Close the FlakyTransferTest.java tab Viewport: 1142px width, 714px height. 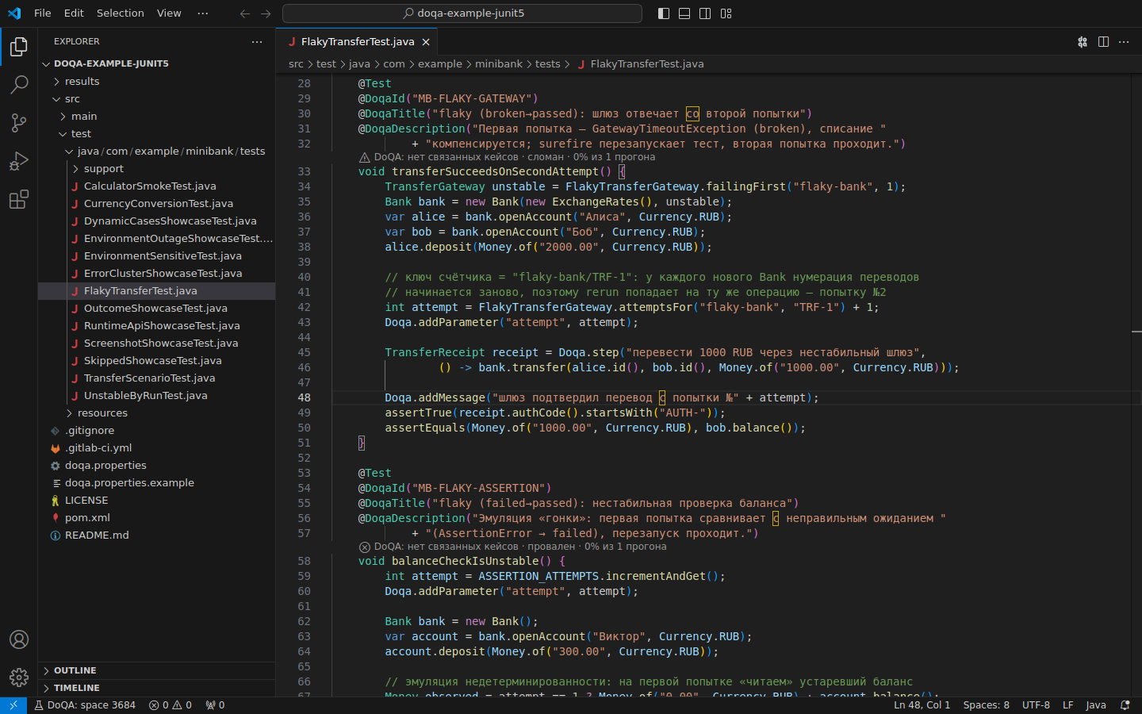426,42
